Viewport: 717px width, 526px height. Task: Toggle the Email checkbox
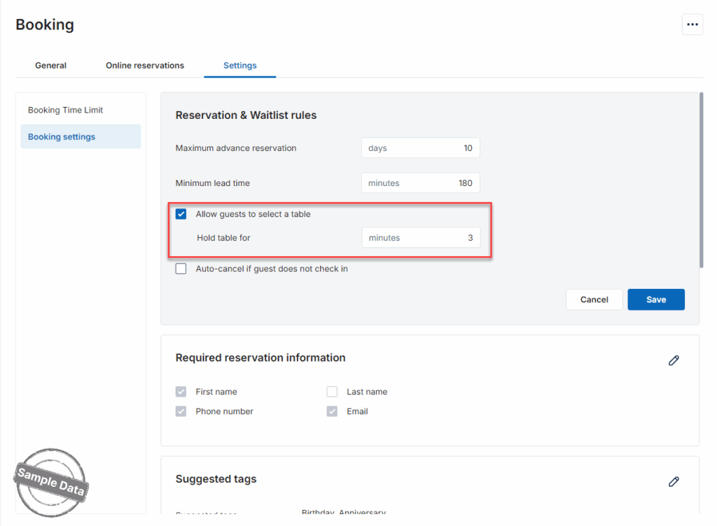[x=332, y=411]
